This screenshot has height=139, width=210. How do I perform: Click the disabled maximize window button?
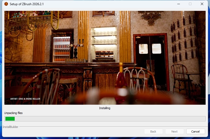(190, 4)
